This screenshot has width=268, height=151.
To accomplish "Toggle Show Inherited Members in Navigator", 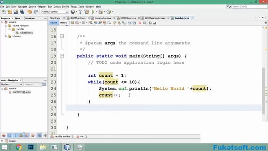I will (x=4, y=135).
